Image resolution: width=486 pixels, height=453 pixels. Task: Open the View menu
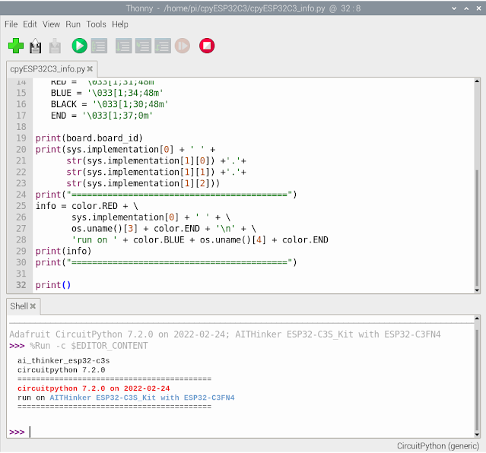51,24
